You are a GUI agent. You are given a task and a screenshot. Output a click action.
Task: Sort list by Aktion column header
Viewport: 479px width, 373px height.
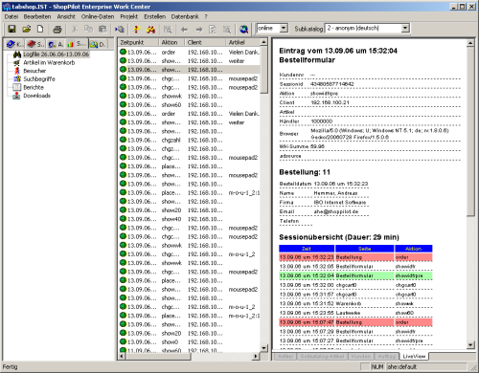coord(171,42)
